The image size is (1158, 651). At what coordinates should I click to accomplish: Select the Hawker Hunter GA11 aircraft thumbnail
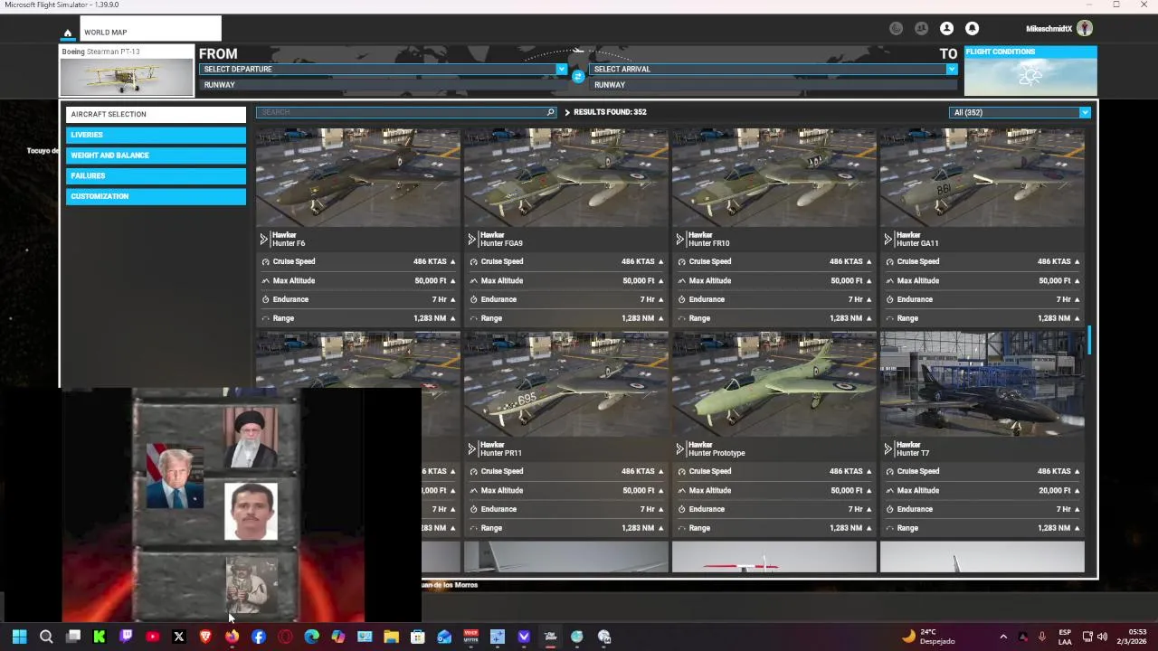click(982, 177)
